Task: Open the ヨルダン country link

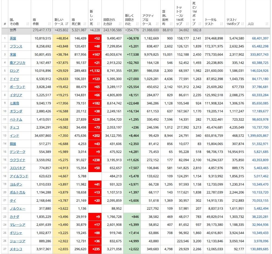Action: coord(16,184)
